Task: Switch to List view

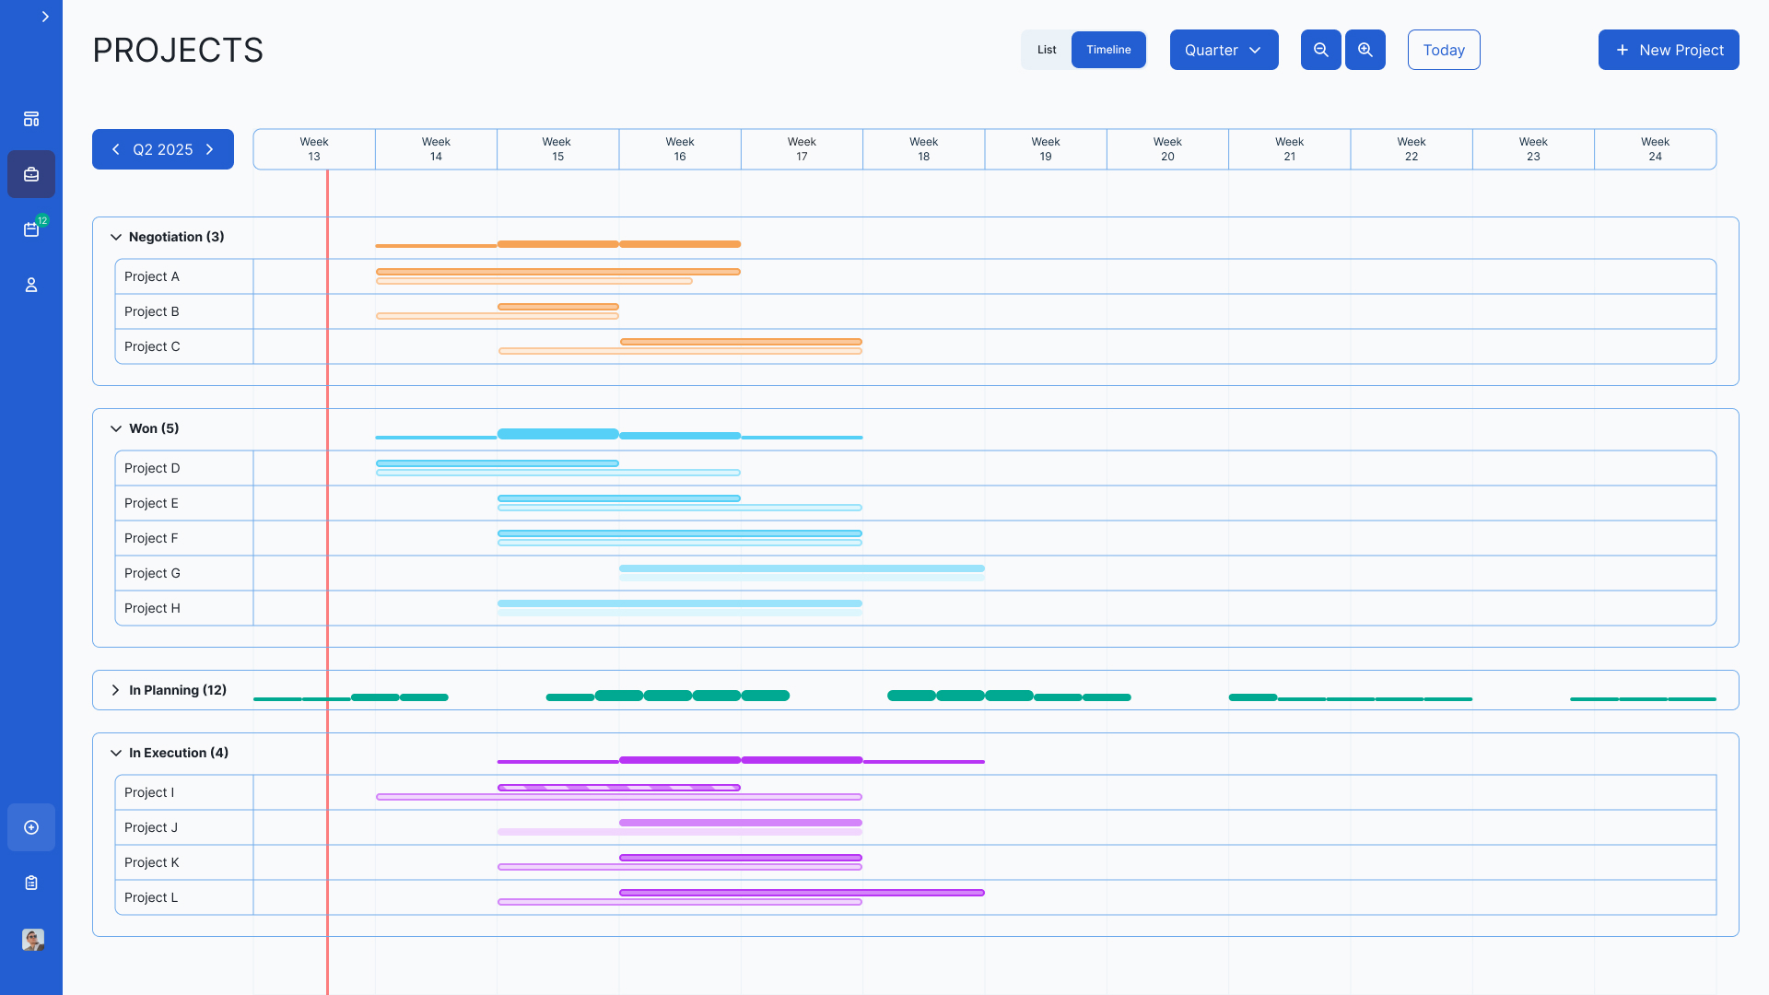Action: coord(1047,50)
